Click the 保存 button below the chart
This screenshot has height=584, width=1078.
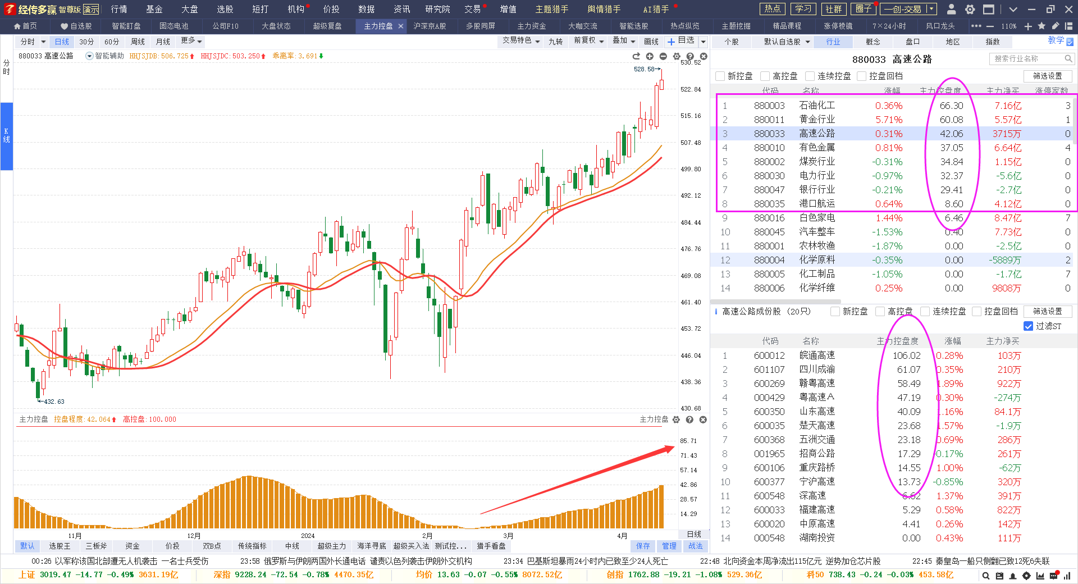click(x=643, y=546)
